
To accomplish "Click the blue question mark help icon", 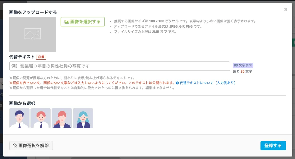I will pos(177,83).
